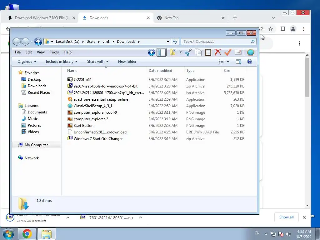This screenshot has height=240, width=320.
Task: Click Chrome icon in taskbar
Action: pos(27,234)
